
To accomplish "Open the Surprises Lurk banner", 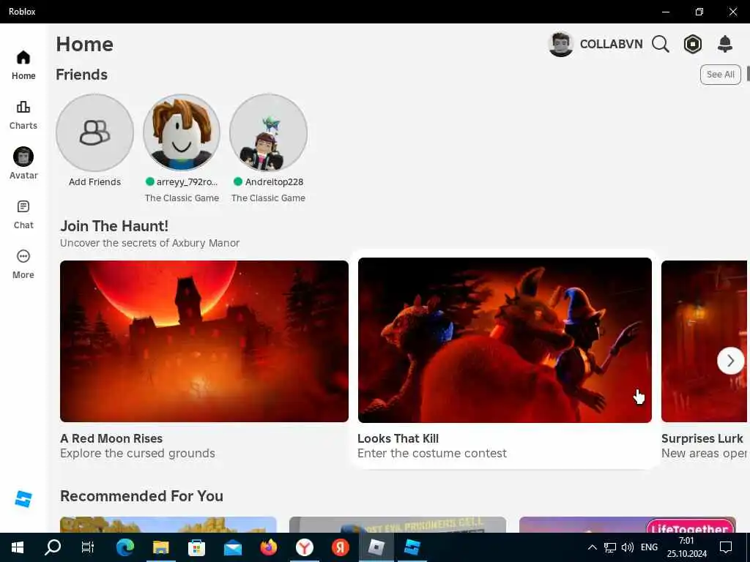I will click(x=704, y=341).
